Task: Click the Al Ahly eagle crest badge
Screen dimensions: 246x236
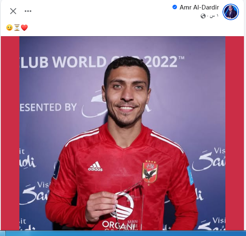Action: coord(150,172)
